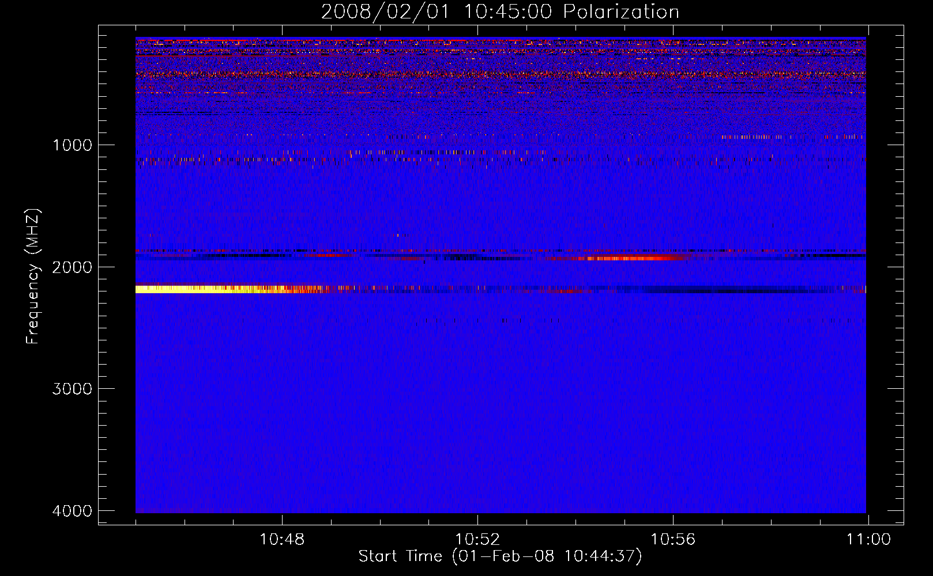933x576 pixels.
Task: Click the "Frequency (MHZ)" y-axis label
Action: tap(33, 276)
